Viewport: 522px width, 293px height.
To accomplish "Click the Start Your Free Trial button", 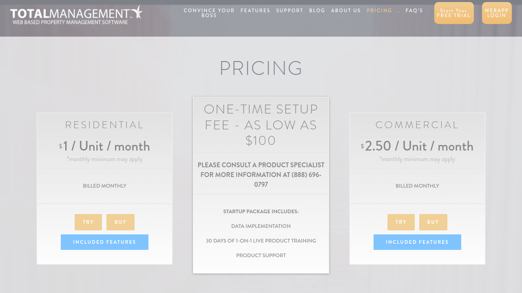I will [x=454, y=13].
